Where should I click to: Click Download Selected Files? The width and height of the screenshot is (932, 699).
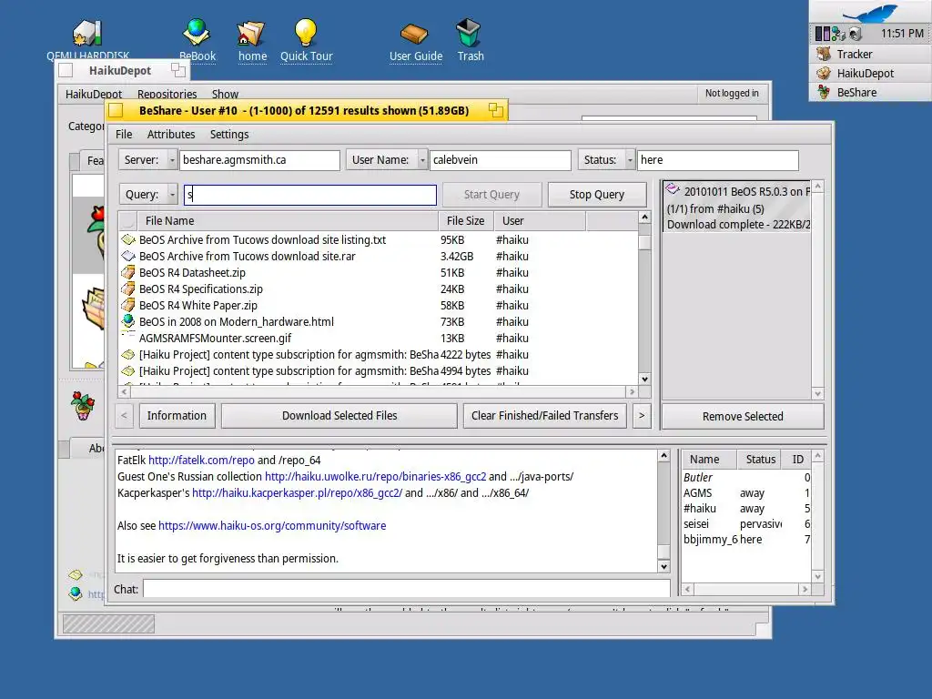pos(339,415)
